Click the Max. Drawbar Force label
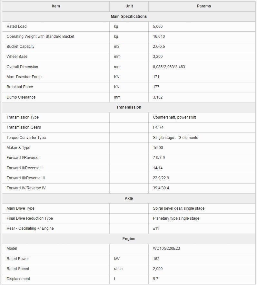 (x=24, y=77)
